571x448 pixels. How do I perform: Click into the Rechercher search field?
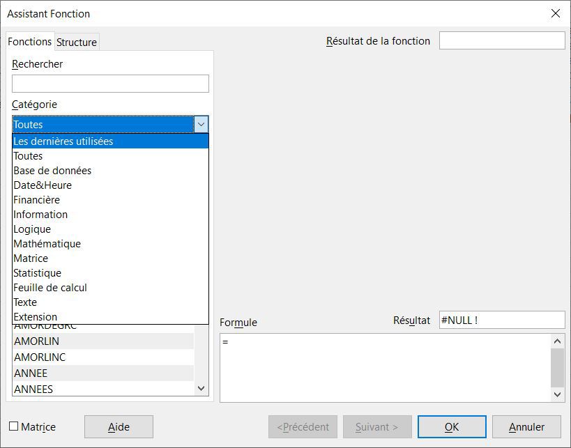[110, 84]
